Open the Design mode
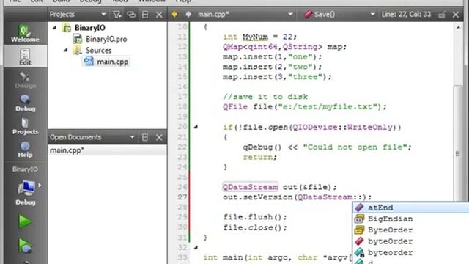The image size is (469, 264). point(25,80)
